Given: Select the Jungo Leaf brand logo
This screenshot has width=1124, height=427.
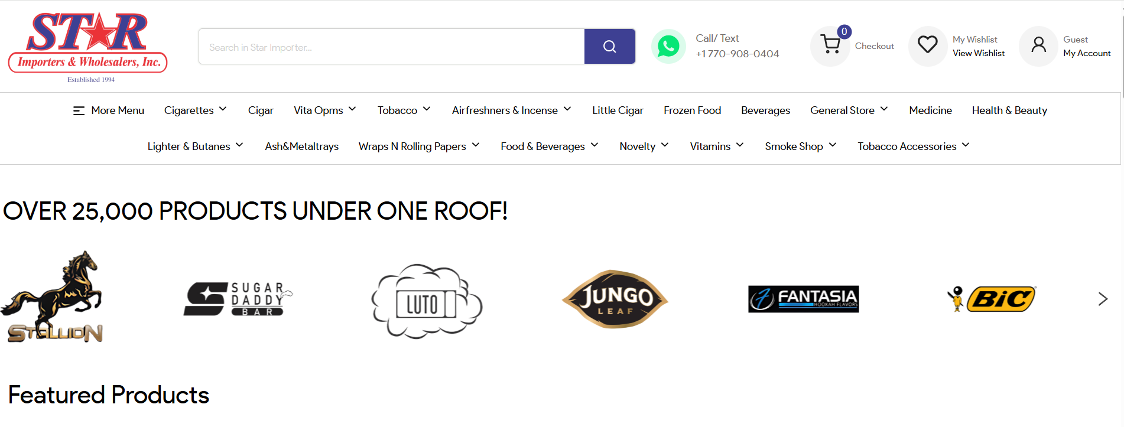Looking at the screenshot, I should pyautogui.click(x=615, y=299).
